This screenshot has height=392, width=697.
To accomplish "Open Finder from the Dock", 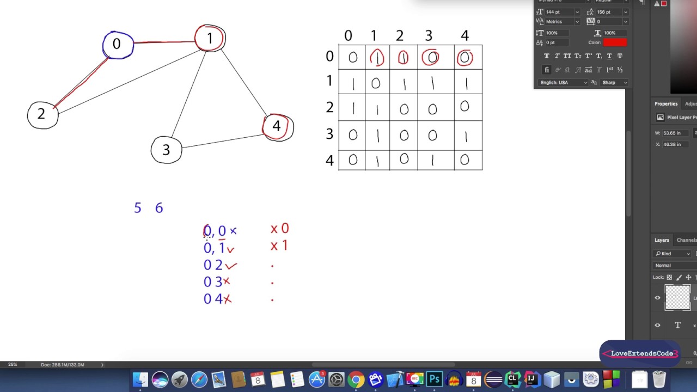I will 140,379.
